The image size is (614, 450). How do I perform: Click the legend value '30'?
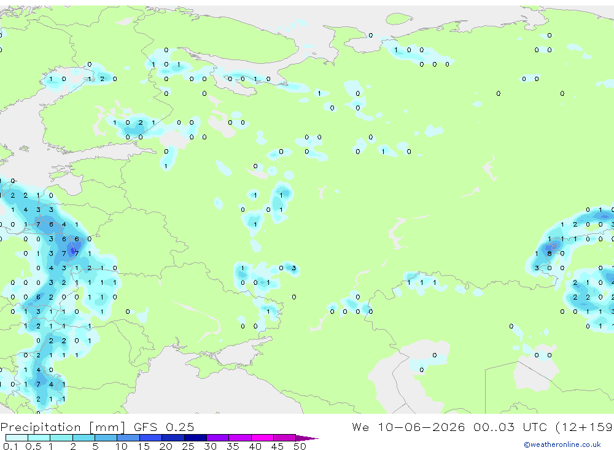coord(210,446)
